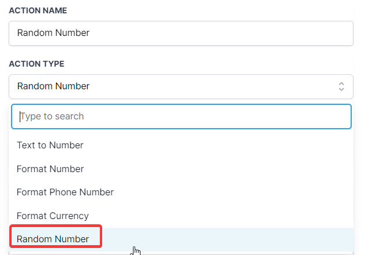368x255 pixels.
Task: Click the up-down chevron in Action Type
Action: [341, 86]
